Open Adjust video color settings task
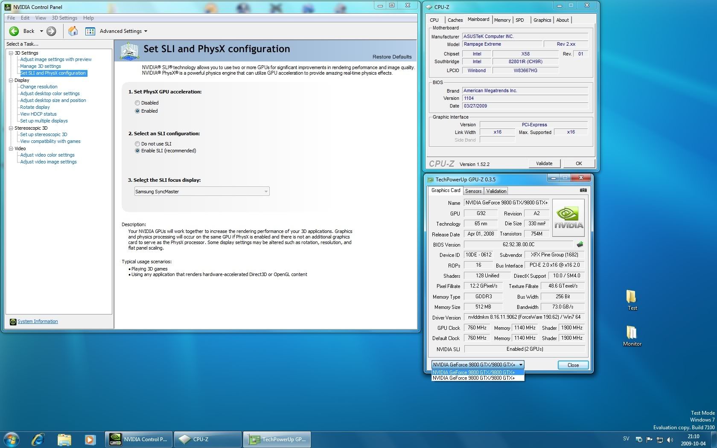 (x=47, y=155)
